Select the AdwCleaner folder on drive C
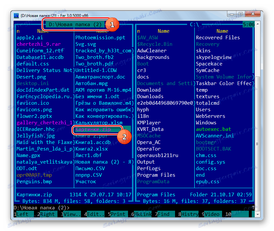Viewport: 274px width, 231px height. click(152, 51)
